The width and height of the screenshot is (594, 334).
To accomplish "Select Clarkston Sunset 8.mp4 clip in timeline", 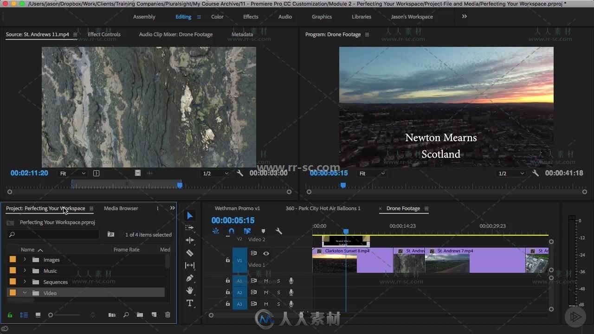I will point(352,260).
